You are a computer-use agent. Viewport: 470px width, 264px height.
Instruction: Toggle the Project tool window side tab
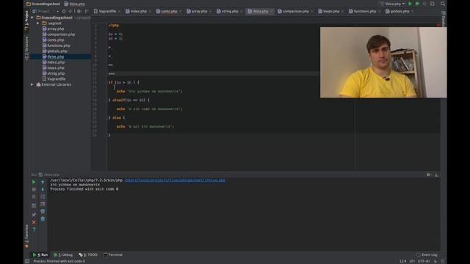26,20
